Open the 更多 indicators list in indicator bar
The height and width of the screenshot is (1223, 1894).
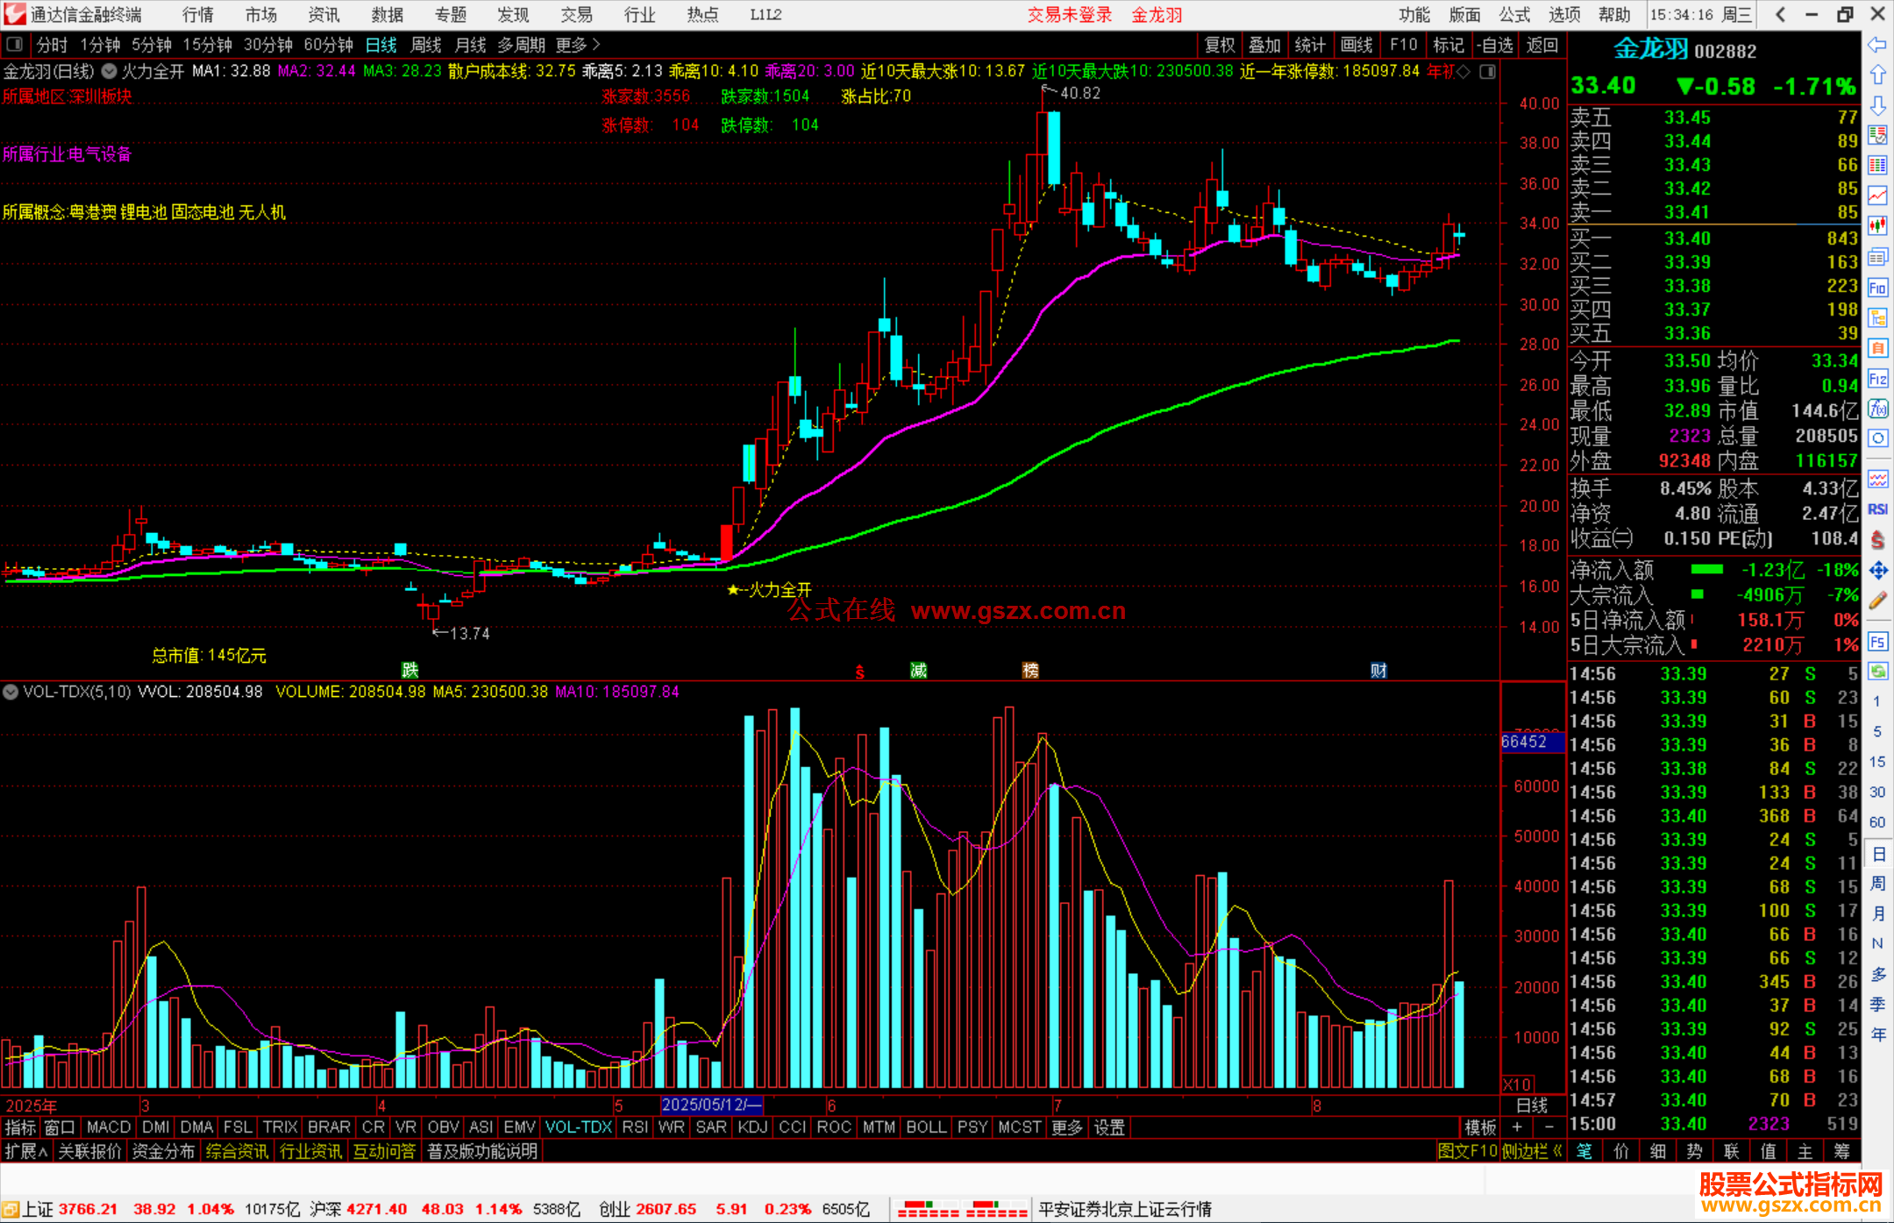tap(1066, 1127)
